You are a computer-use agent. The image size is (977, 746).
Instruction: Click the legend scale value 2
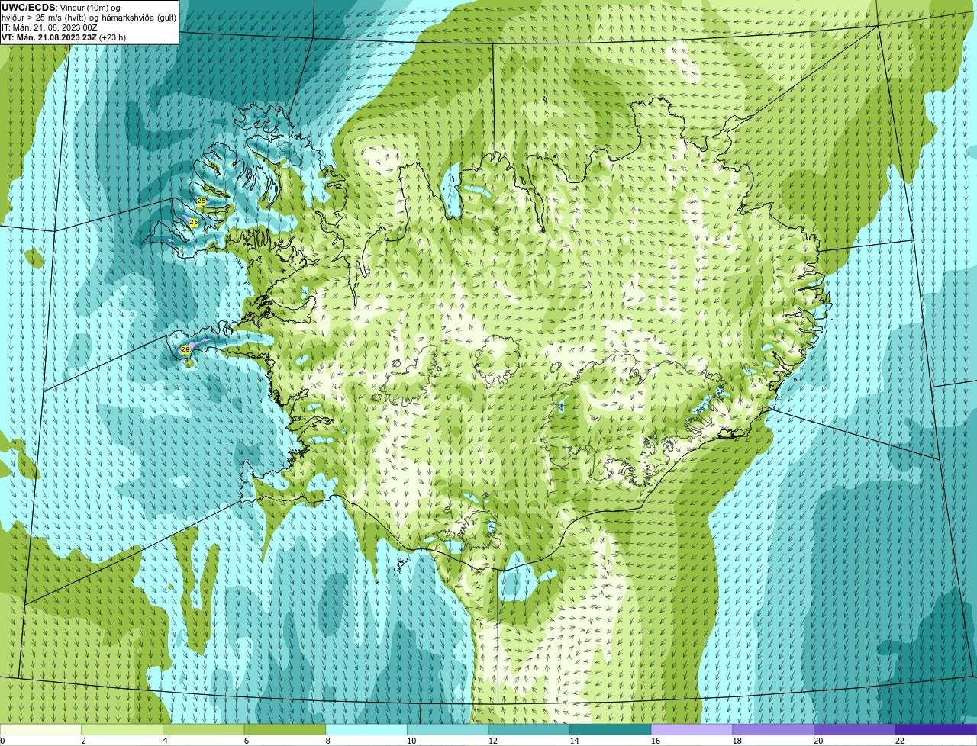tap(83, 741)
